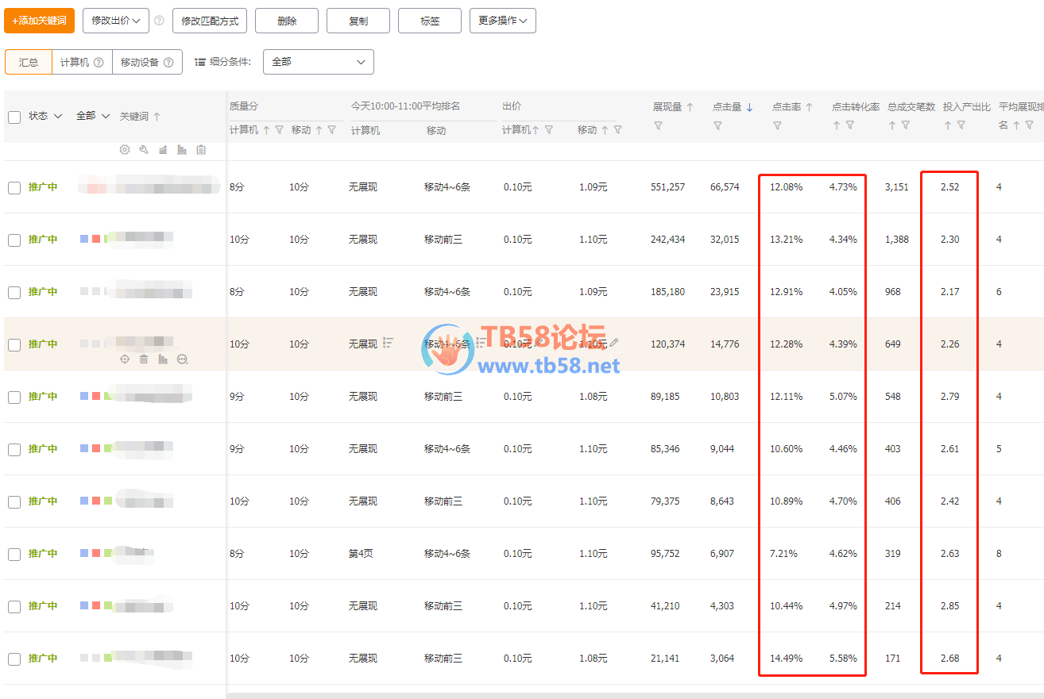Click the 66,574 clicks cell

click(725, 187)
